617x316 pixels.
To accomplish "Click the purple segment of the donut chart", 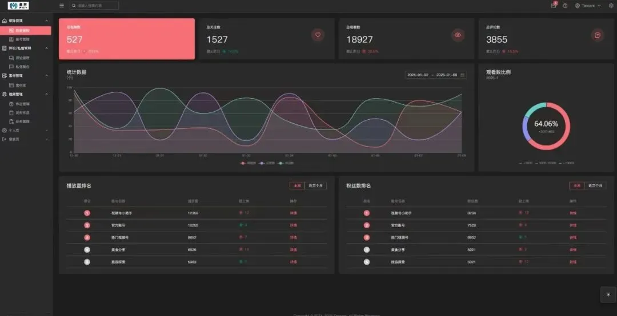I will pos(524,128).
